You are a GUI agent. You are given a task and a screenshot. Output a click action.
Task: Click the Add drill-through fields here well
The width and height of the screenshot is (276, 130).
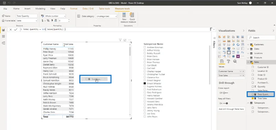tap(231, 109)
